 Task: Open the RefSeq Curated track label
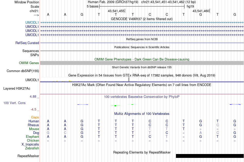click(27, 43)
